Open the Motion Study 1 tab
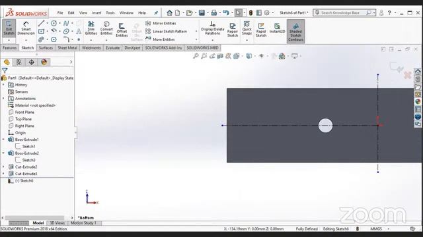423x237 pixels. 84,223
